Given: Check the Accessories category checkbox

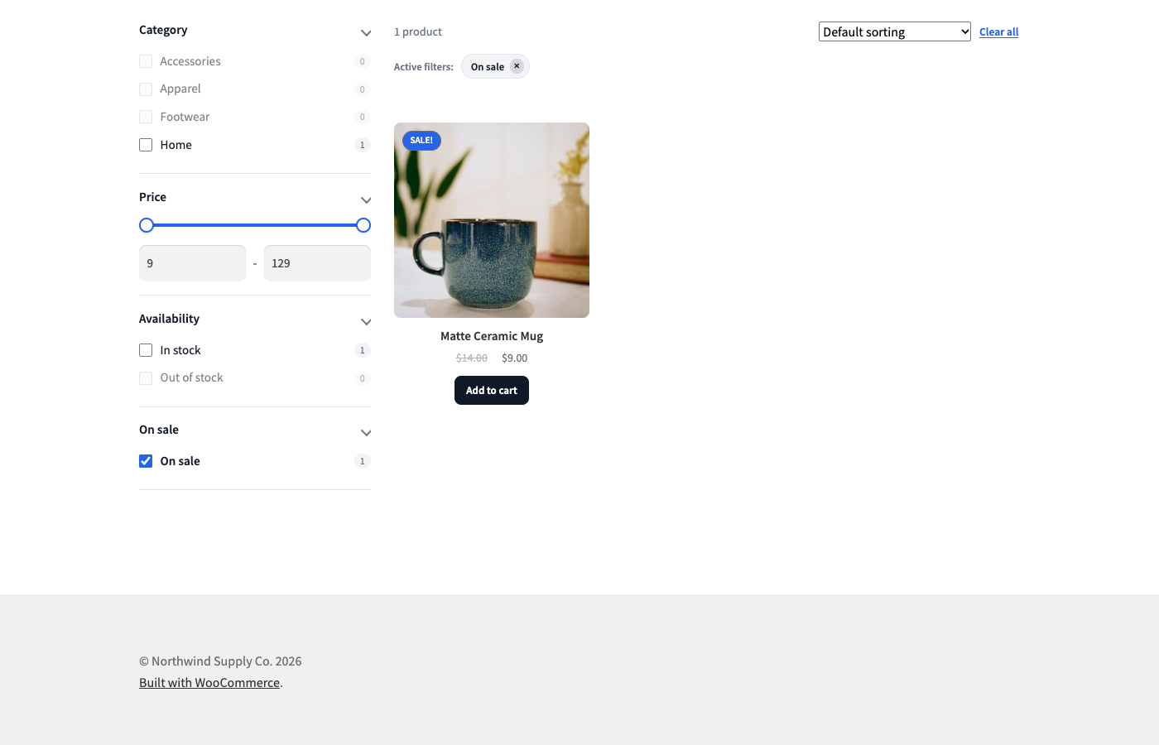Looking at the screenshot, I should pos(146,61).
